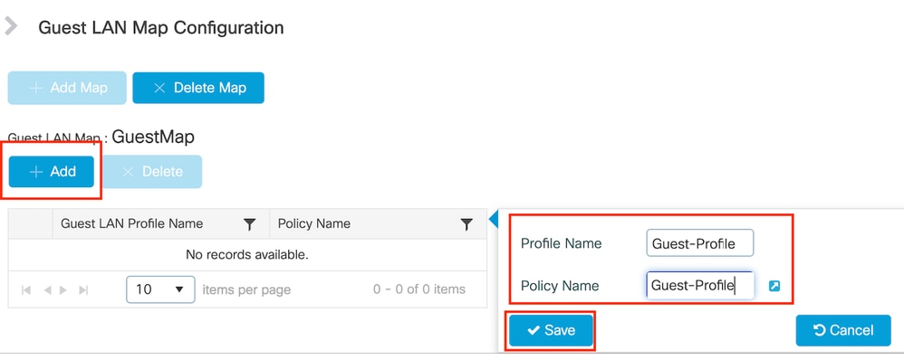The width and height of the screenshot is (904, 360).
Task: Go to the previous page arrow
Action: 48,289
